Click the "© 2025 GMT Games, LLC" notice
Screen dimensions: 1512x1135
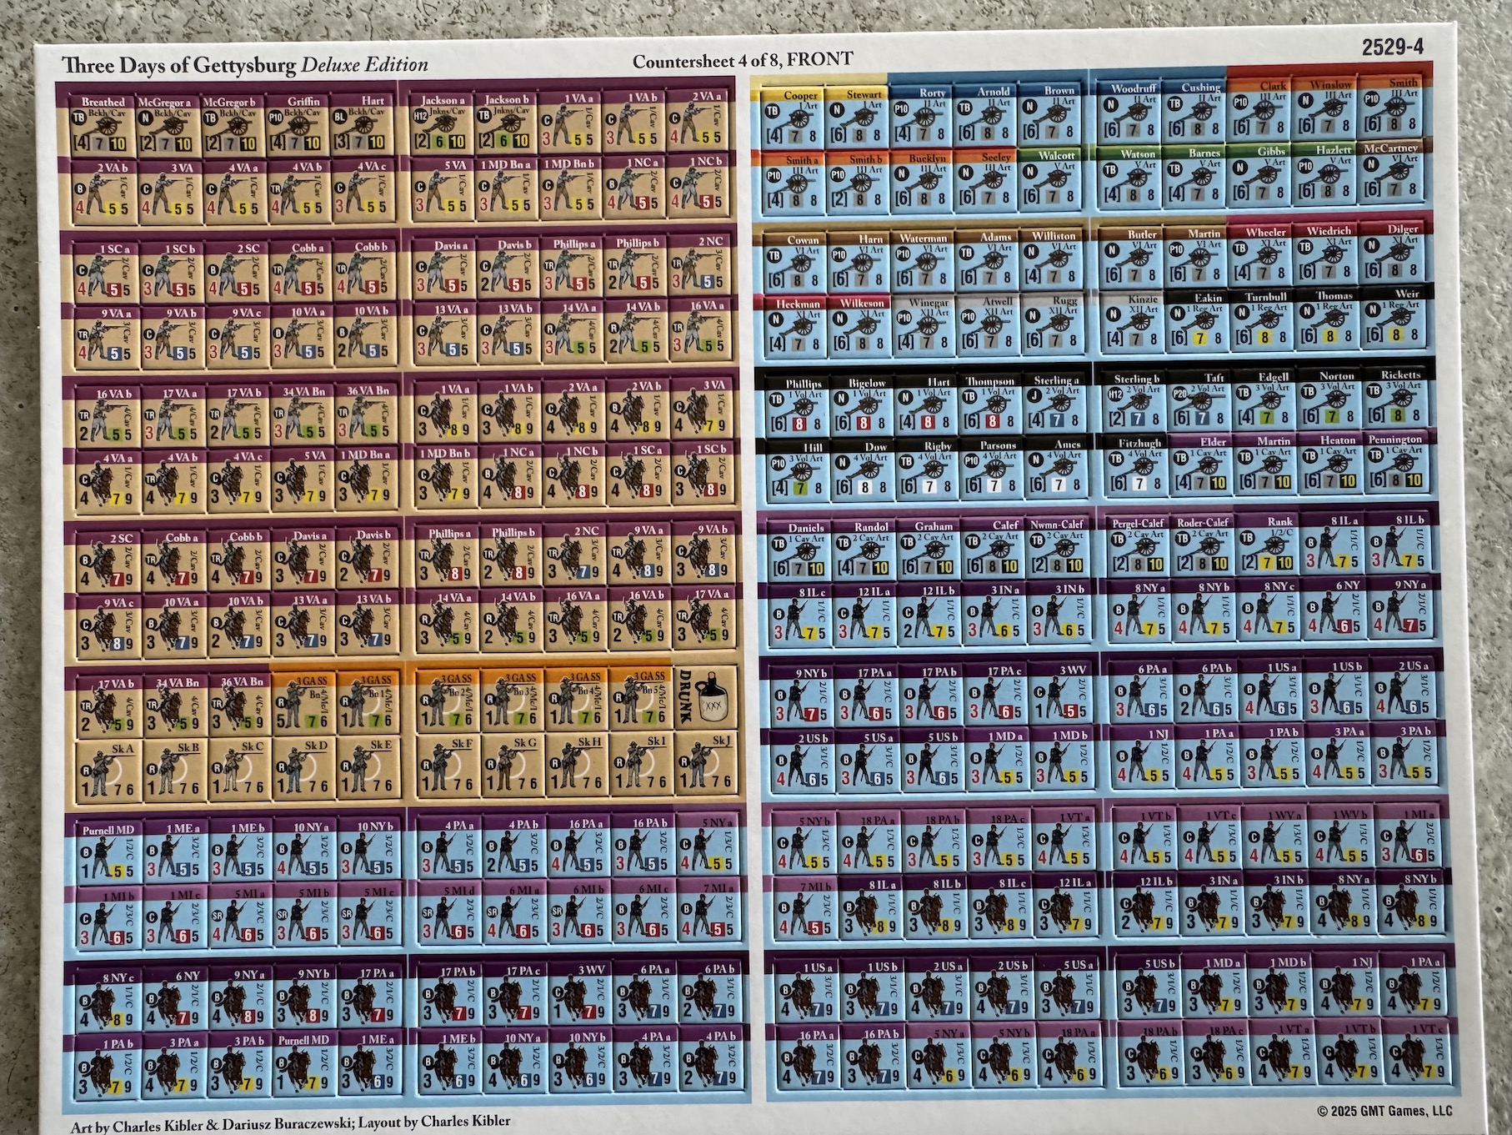[x=1384, y=1111]
